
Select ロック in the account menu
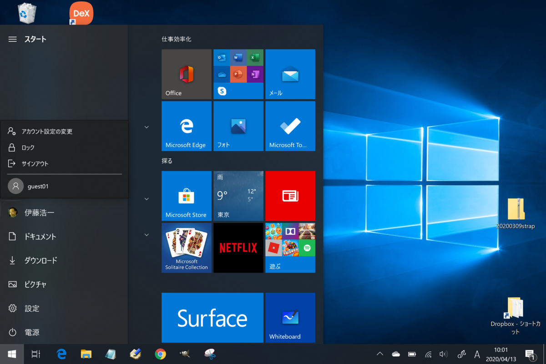tap(64, 147)
